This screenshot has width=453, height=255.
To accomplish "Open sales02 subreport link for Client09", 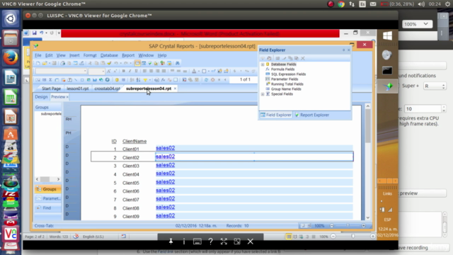I will [x=165, y=215].
